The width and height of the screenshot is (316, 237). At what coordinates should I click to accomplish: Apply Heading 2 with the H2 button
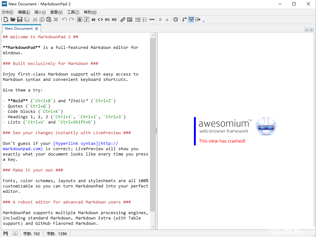coord(114,19)
